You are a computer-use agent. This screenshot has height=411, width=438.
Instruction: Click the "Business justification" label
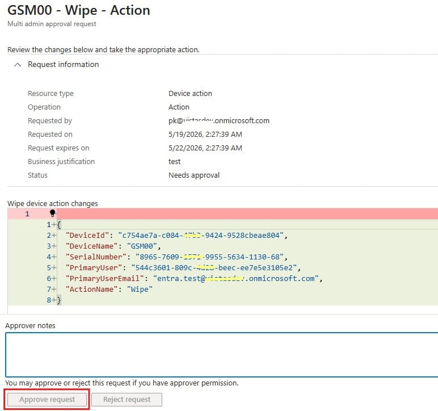(61, 161)
